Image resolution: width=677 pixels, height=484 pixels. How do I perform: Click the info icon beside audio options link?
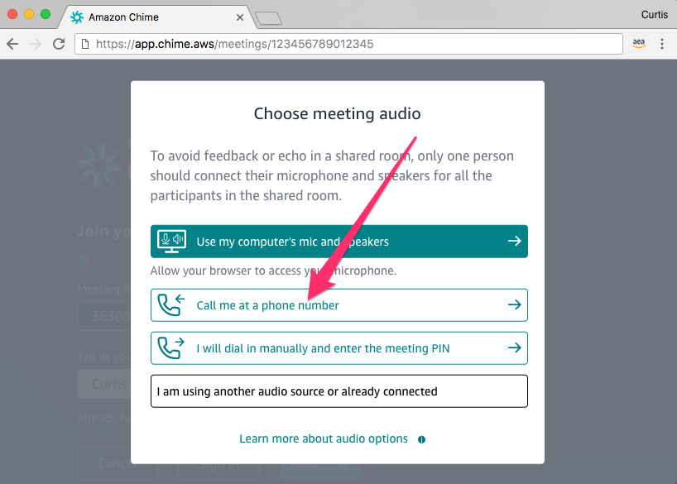[421, 439]
